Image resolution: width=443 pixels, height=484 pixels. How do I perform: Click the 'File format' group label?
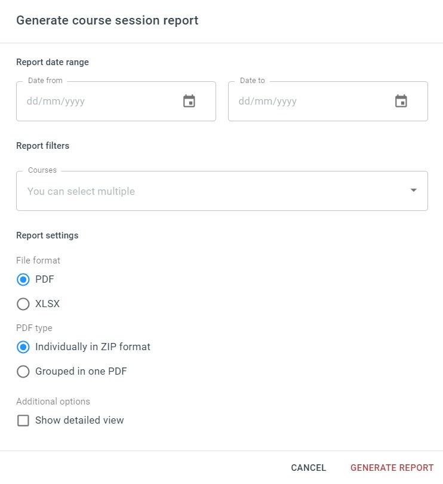(x=38, y=261)
